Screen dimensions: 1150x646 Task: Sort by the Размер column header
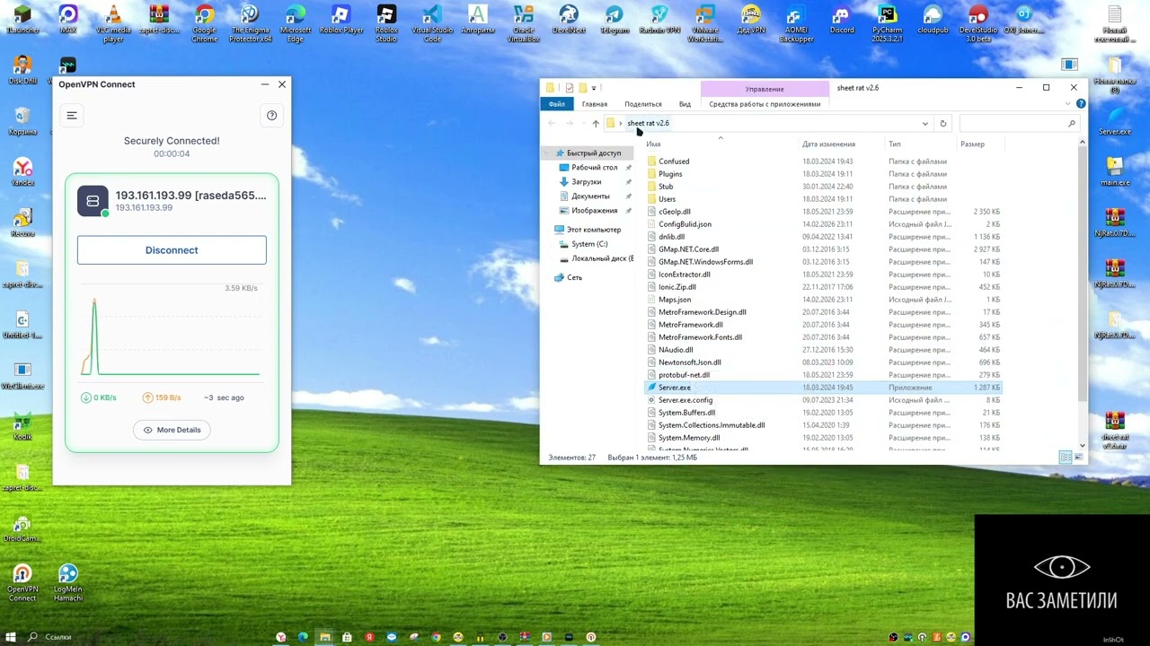pyautogui.click(x=972, y=144)
